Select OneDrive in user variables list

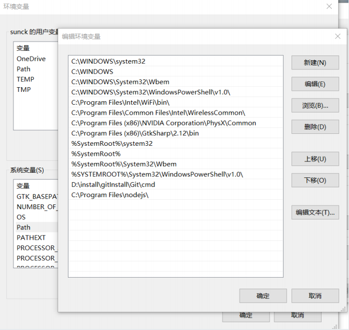pos(36,59)
